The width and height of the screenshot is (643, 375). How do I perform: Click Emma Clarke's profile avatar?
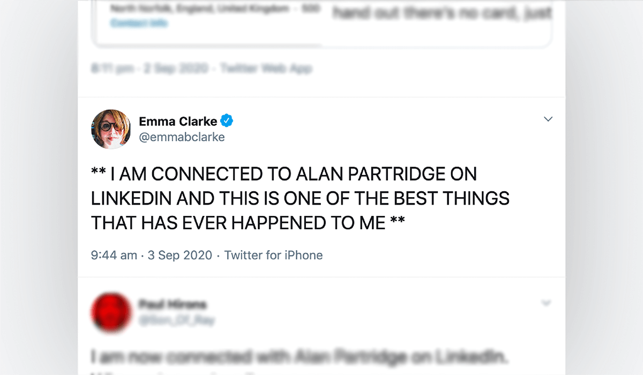pyautogui.click(x=111, y=129)
